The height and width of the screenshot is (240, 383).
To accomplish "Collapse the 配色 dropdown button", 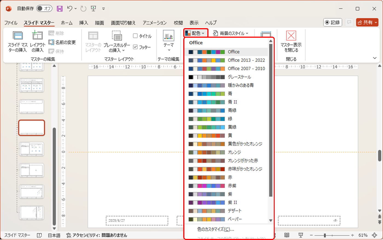I will coord(195,33).
